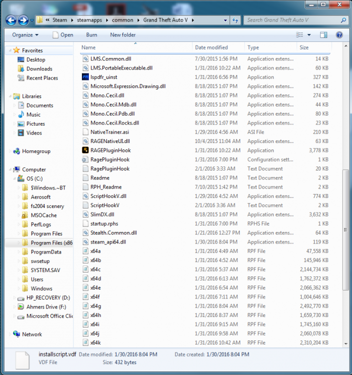The width and height of the screenshot is (352, 375).
Task: Select RagePluginHook configuration settings icon
Action: click(x=85, y=159)
